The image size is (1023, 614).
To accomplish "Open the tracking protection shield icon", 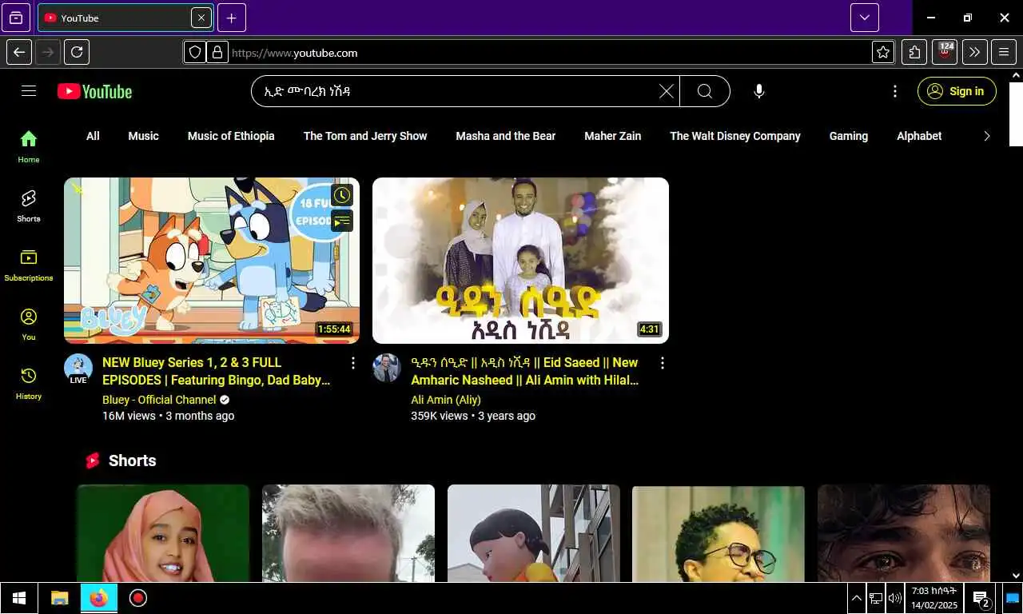I will tap(195, 52).
